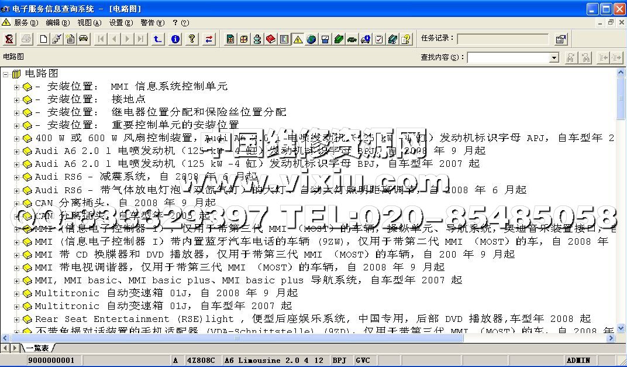Switch to the 一览表 tab
The height and width of the screenshot is (367, 627).
pyautogui.click(x=37, y=348)
